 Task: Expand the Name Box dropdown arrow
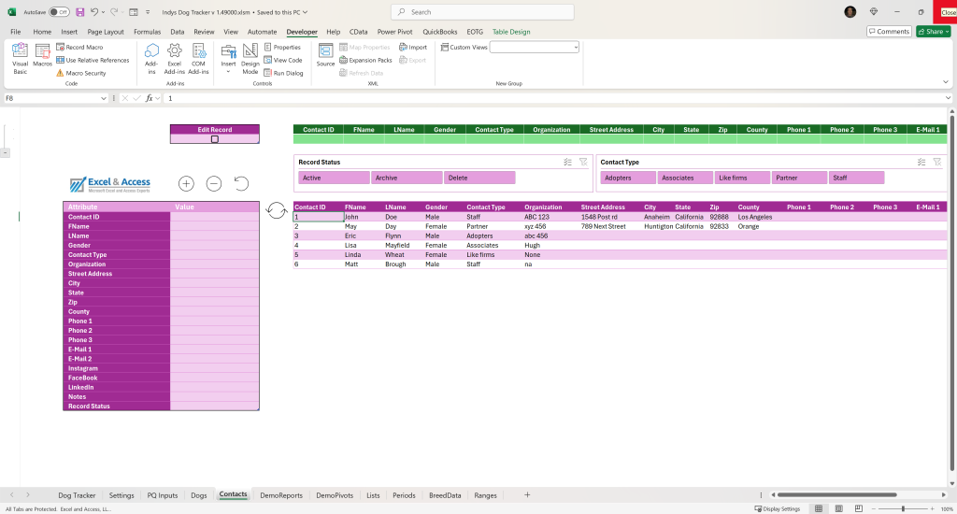click(103, 98)
